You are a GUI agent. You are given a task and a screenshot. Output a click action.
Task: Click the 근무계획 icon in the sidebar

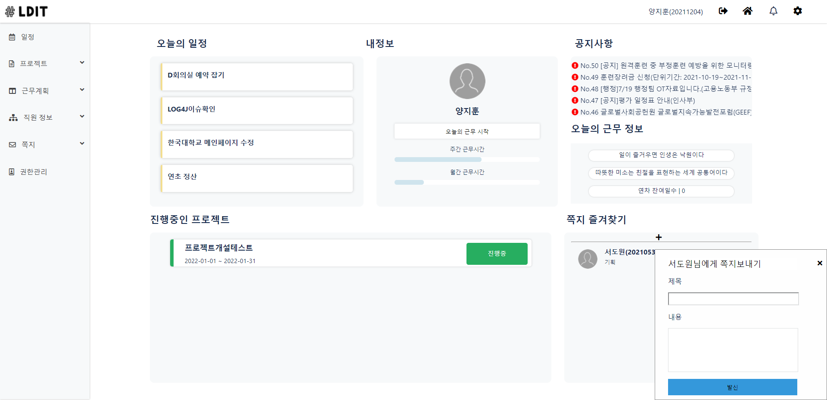pos(12,90)
